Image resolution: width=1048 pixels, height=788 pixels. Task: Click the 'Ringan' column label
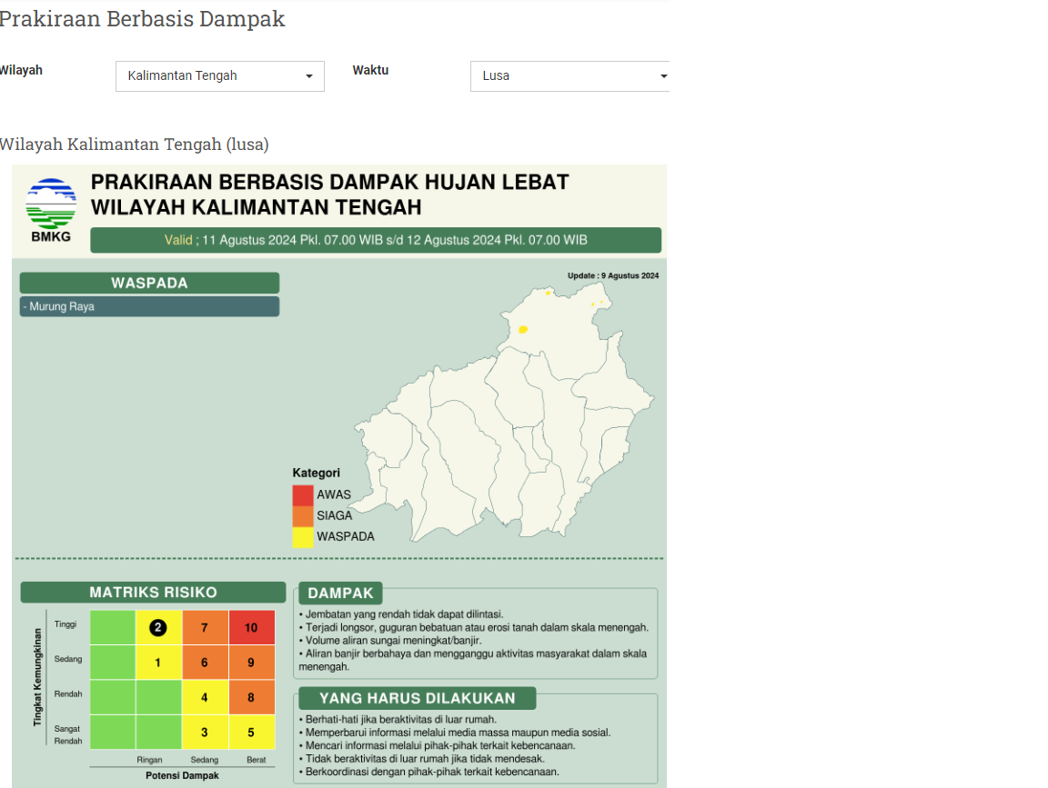150,760
